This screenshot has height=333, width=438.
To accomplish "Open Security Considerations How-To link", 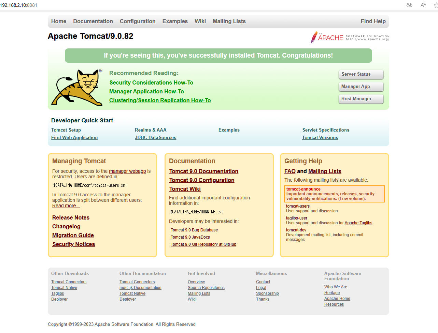I will point(151,82).
